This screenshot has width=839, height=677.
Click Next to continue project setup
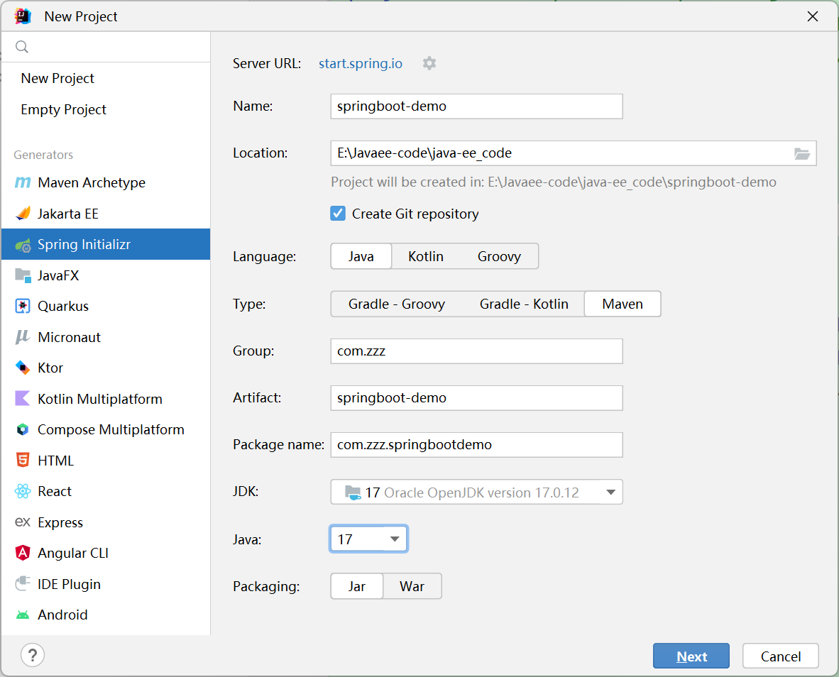(691, 656)
